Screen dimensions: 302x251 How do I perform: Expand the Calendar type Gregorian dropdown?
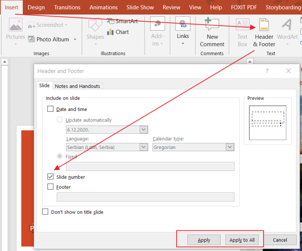[x=230, y=147]
